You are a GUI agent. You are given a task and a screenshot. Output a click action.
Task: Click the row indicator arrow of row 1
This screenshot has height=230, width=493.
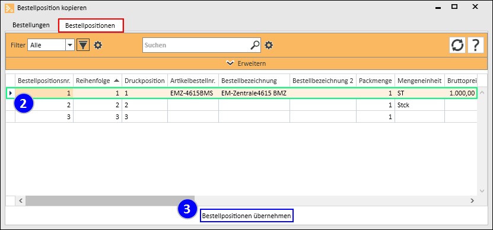tap(11, 93)
